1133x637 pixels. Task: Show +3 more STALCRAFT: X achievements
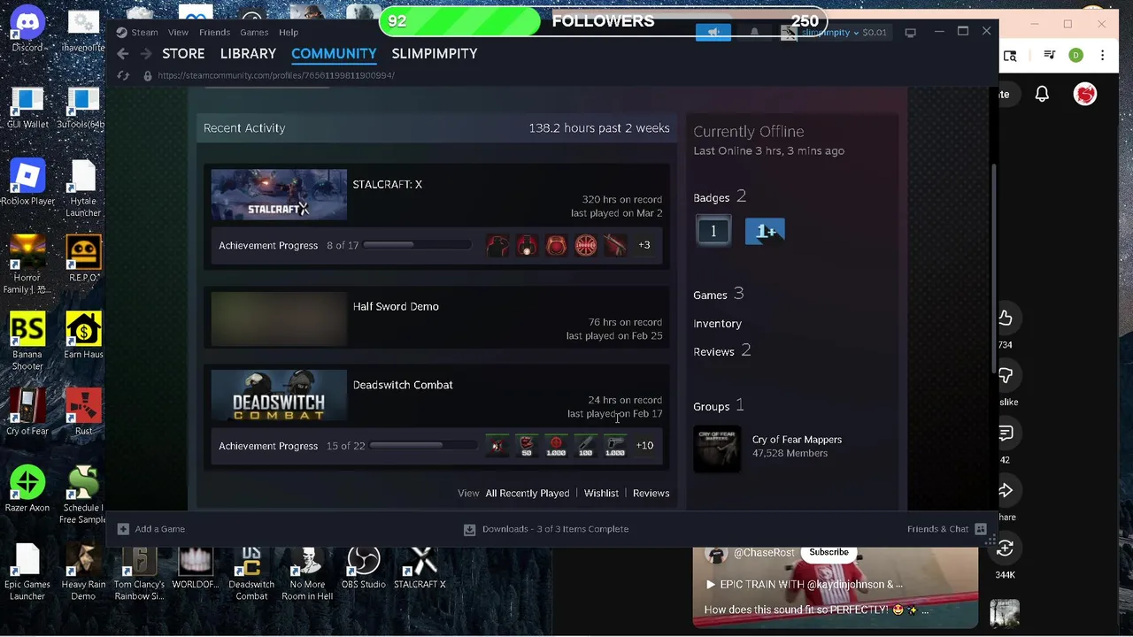pyautogui.click(x=644, y=245)
